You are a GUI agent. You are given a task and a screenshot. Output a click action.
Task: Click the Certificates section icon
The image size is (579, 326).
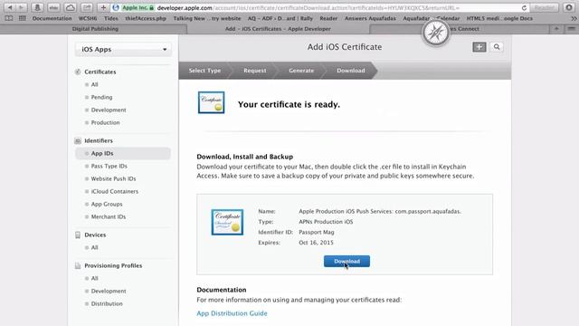click(78, 72)
